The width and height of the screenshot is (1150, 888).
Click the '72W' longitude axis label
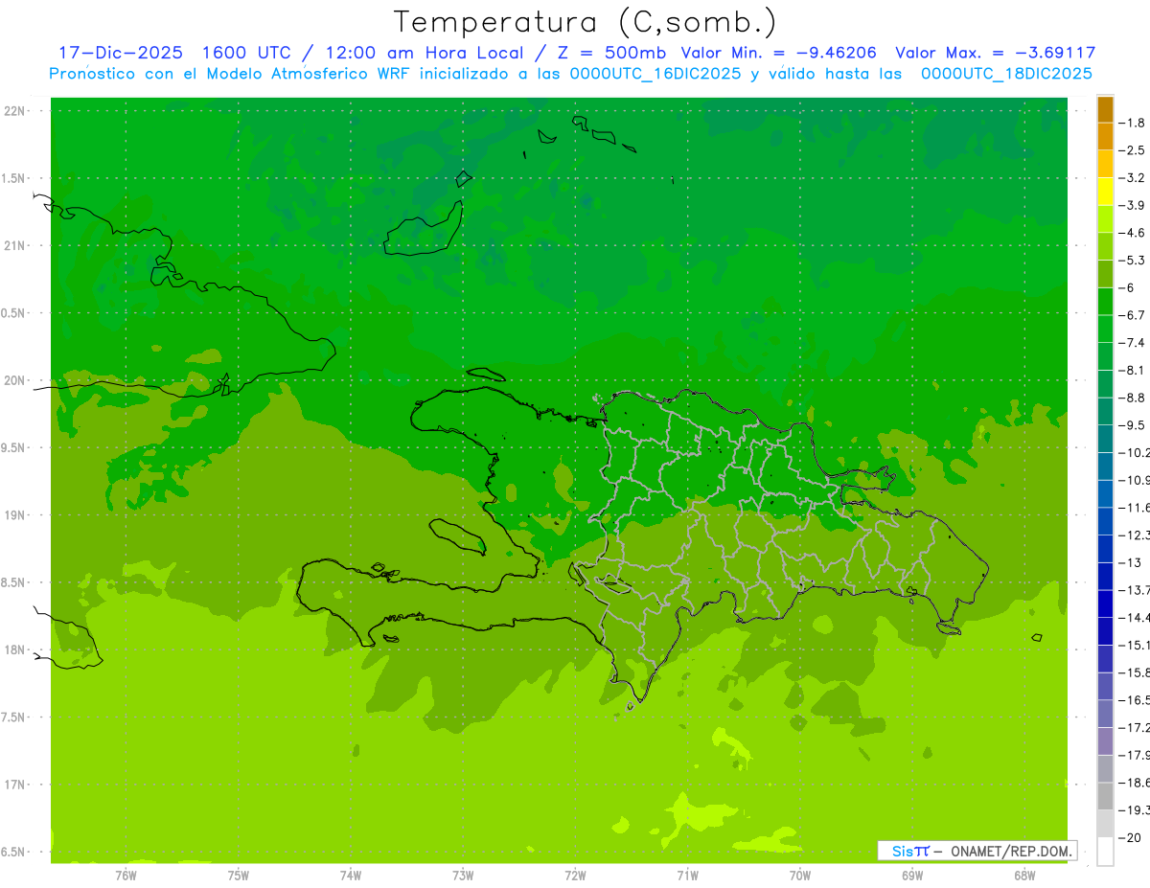pos(575,875)
